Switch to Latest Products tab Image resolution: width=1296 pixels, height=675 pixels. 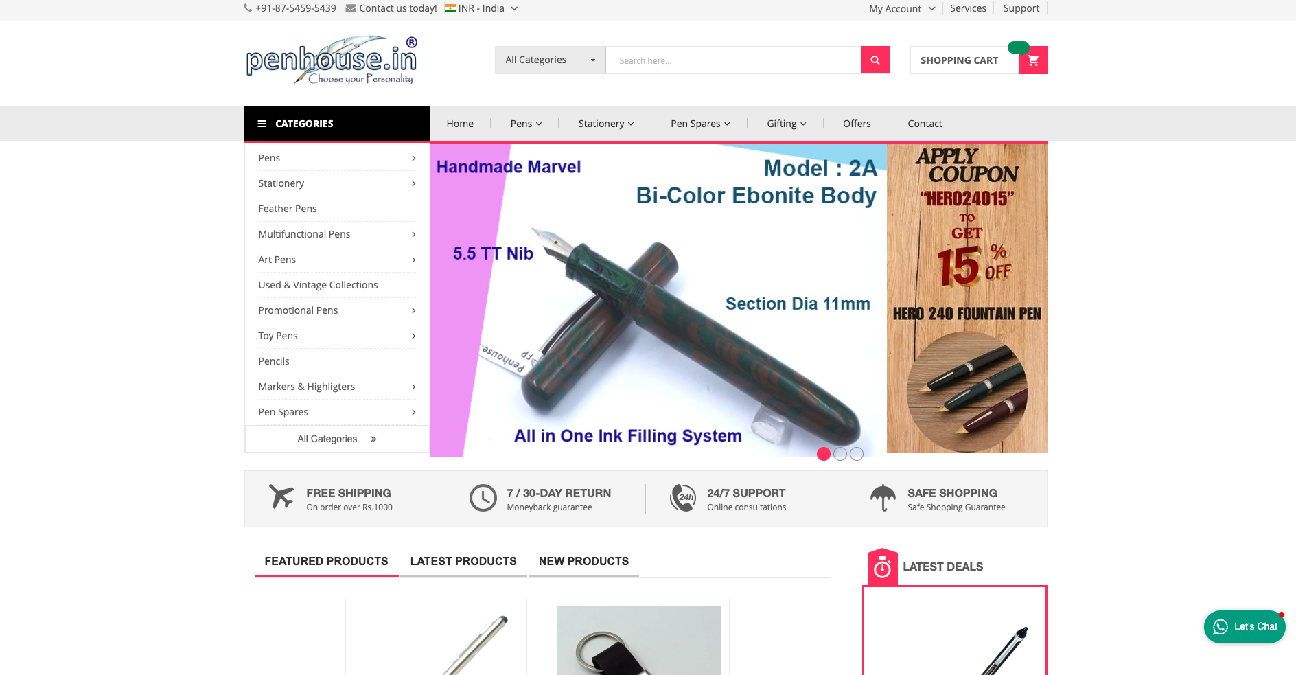(463, 562)
